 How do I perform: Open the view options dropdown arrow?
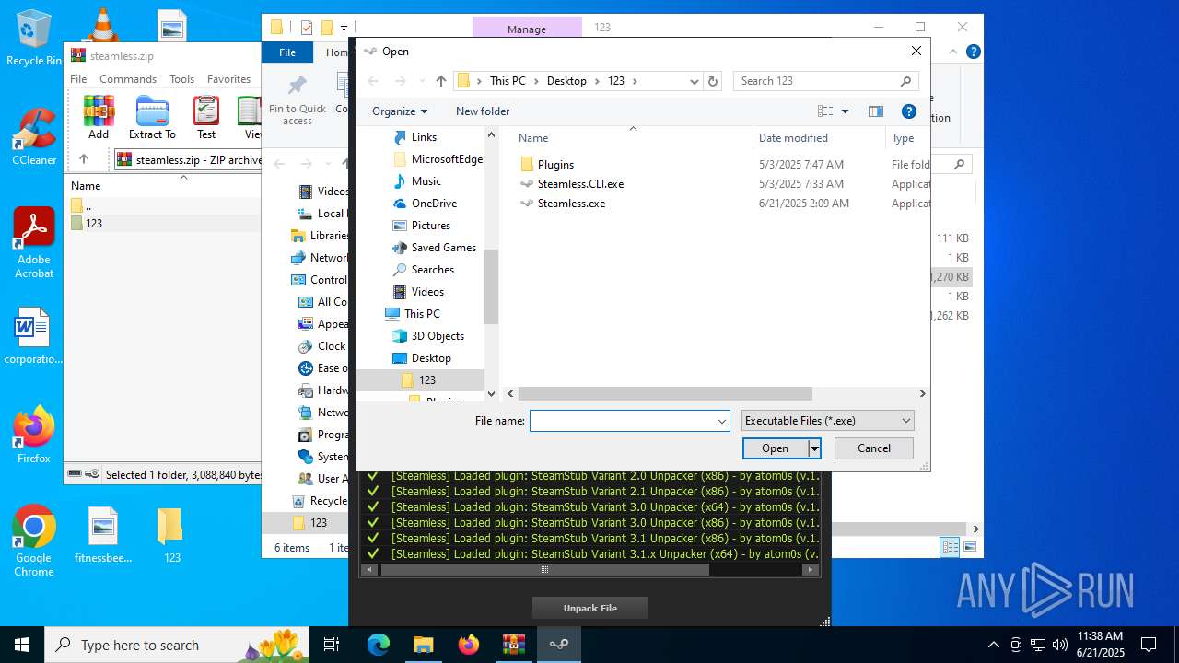pos(845,111)
